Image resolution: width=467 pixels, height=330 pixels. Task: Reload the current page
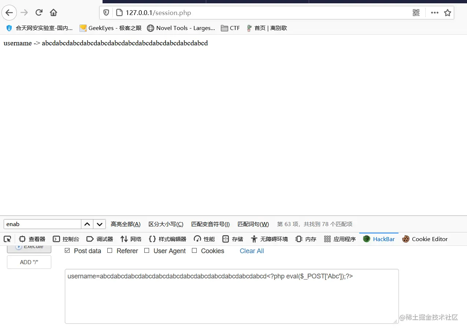coord(39,13)
